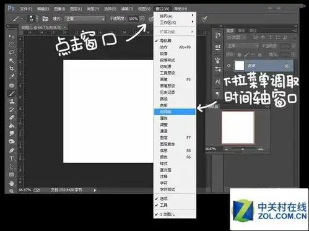Toggle lock all in Layers panel
309x231 pixels.
coord(260,54)
